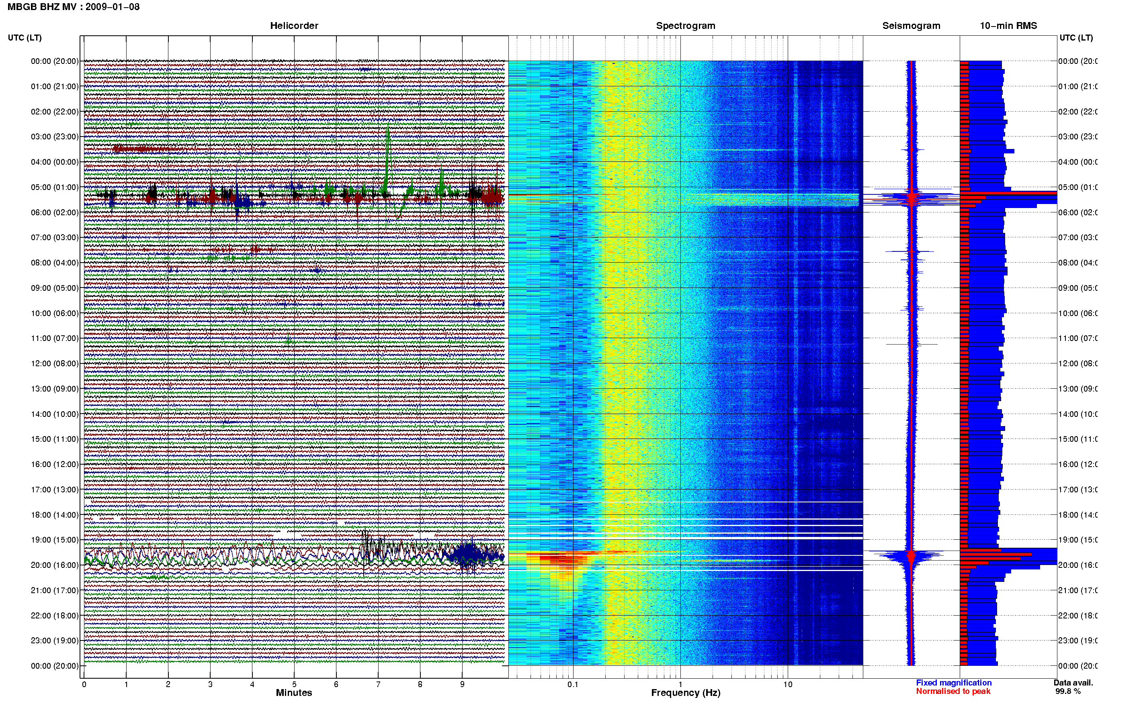Click tick "9" on the Minutes axis
This screenshot has width=1143, height=714.
(462, 684)
